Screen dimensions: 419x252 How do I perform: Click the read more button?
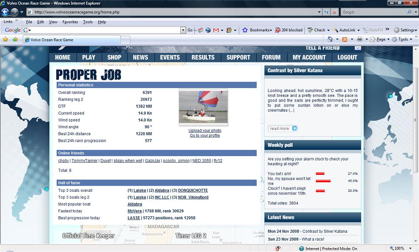[x=283, y=129]
